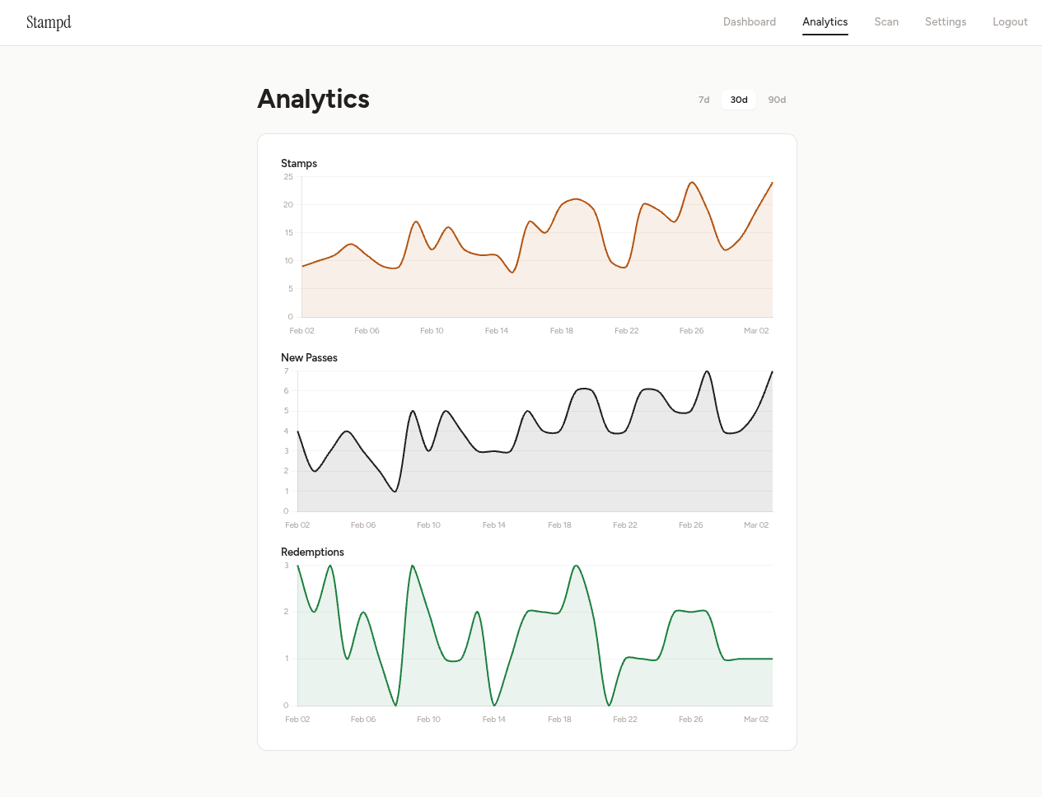Screen dimensions: 1042x797
Task: Click the highest point on New Passes chart
Action: pos(708,372)
